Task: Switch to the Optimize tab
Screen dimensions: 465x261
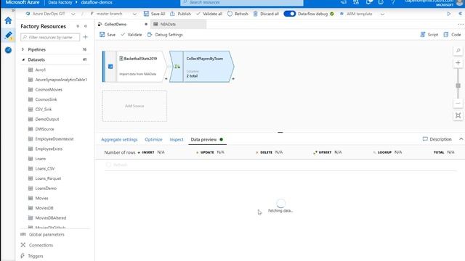Action: tap(153, 139)
